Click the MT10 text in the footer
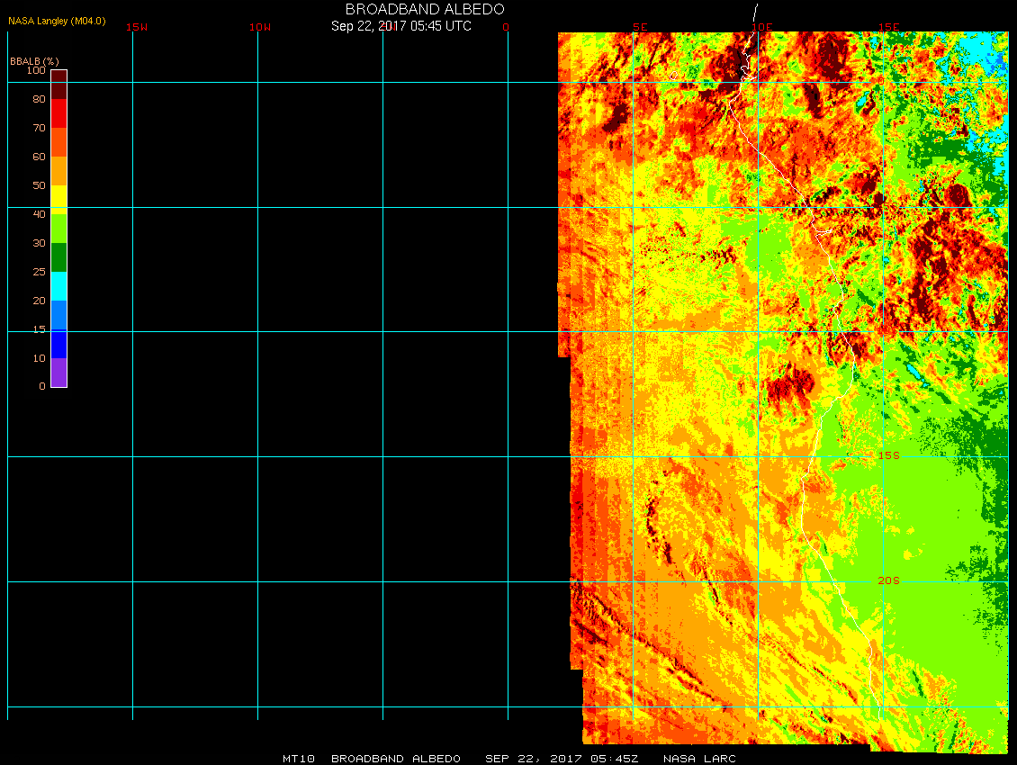 (298, 759)
